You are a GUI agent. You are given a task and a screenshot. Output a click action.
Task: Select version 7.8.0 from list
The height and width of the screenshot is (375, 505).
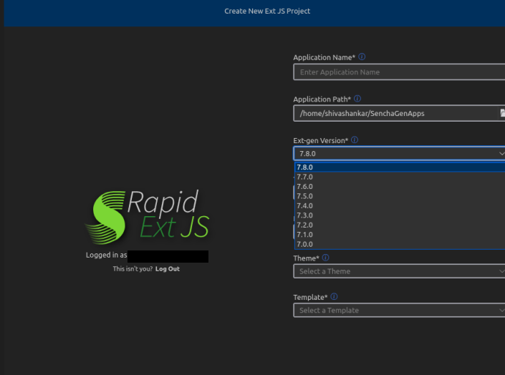click(x=305, y=167)
